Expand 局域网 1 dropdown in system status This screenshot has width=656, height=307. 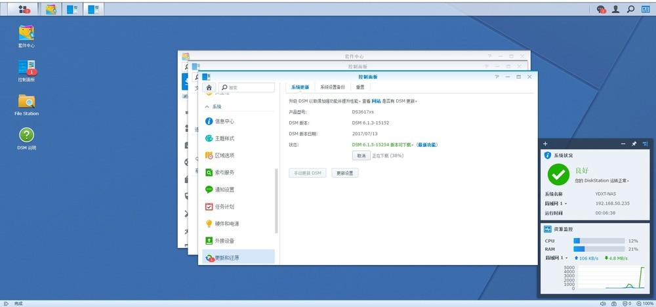[x=566, y=204]
